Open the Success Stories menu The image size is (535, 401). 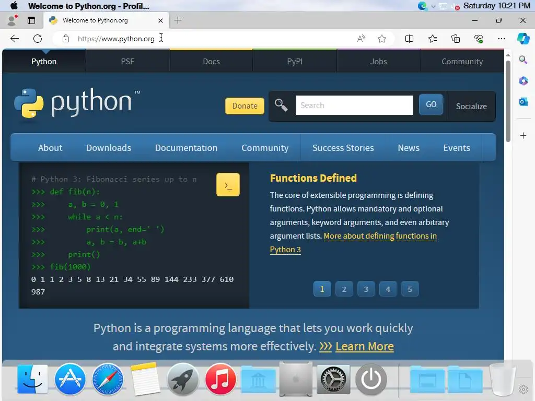click(x=343, y=148)
